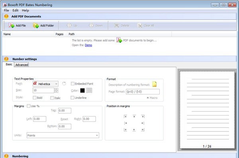239x158 pixels.
Task: Open the Edit menu
Action: 16,10
